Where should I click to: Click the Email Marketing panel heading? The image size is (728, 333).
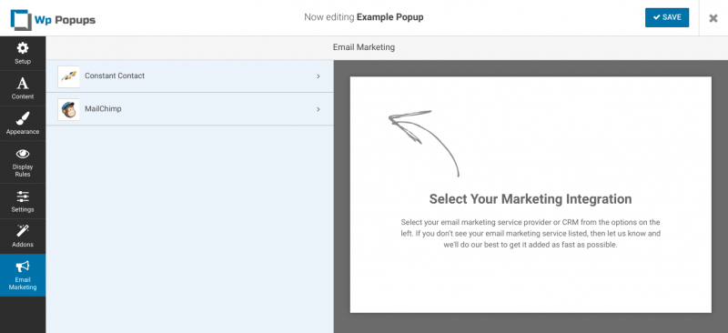tap(364, 47)
